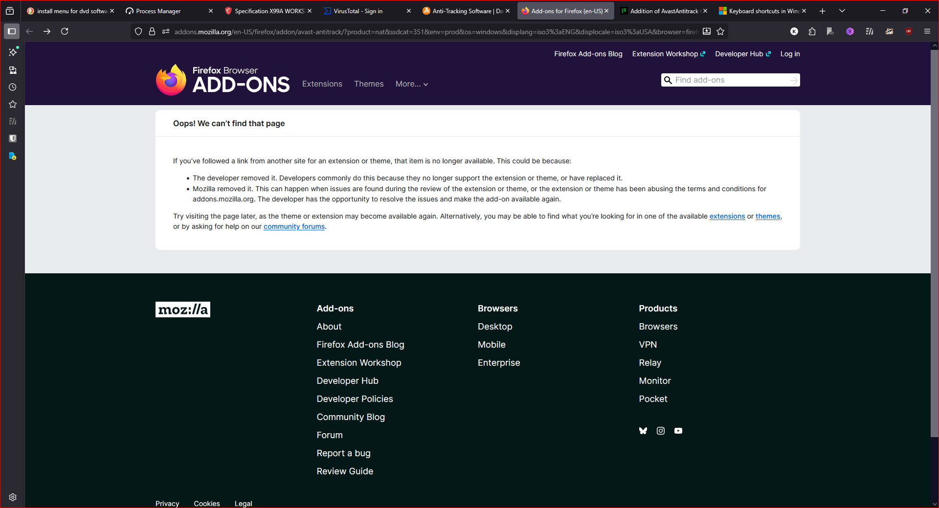This screenshot has width=939, height=508.
Task: Click the page vertical scrollbar
Action: 935,243
